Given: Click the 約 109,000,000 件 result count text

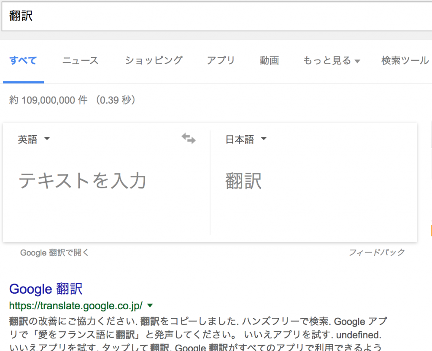Looking at the screenshot, I should [x=72, y=100].
